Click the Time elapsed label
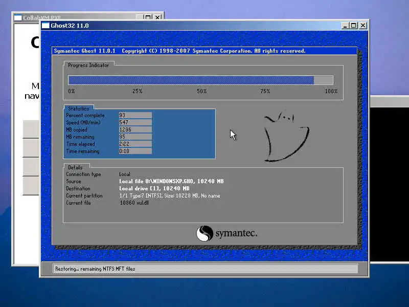409x307 pixels. point(80,144)
